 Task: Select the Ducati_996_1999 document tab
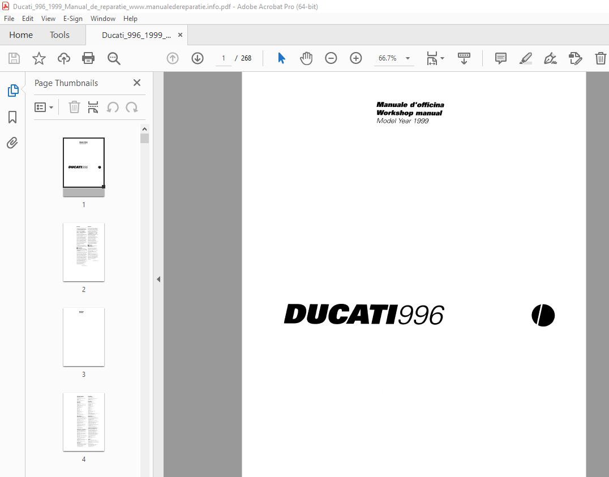[x=136, y=35]
